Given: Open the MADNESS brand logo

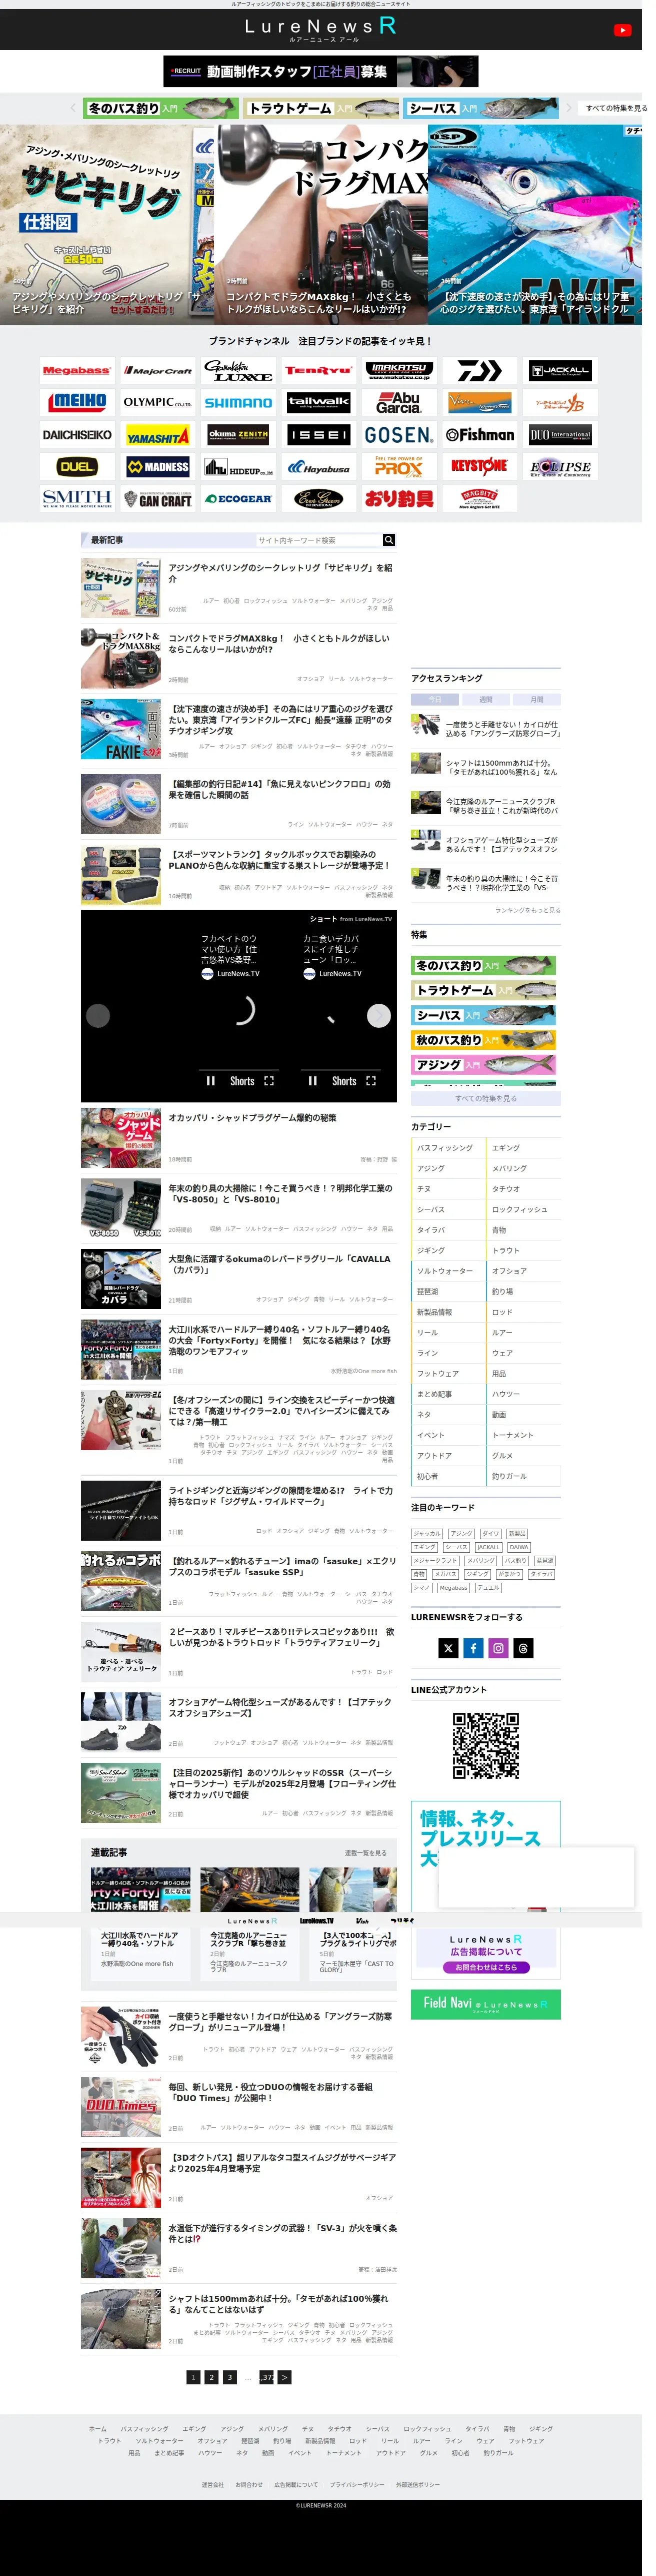Looking at the screenshot, I should click(157, 466).
